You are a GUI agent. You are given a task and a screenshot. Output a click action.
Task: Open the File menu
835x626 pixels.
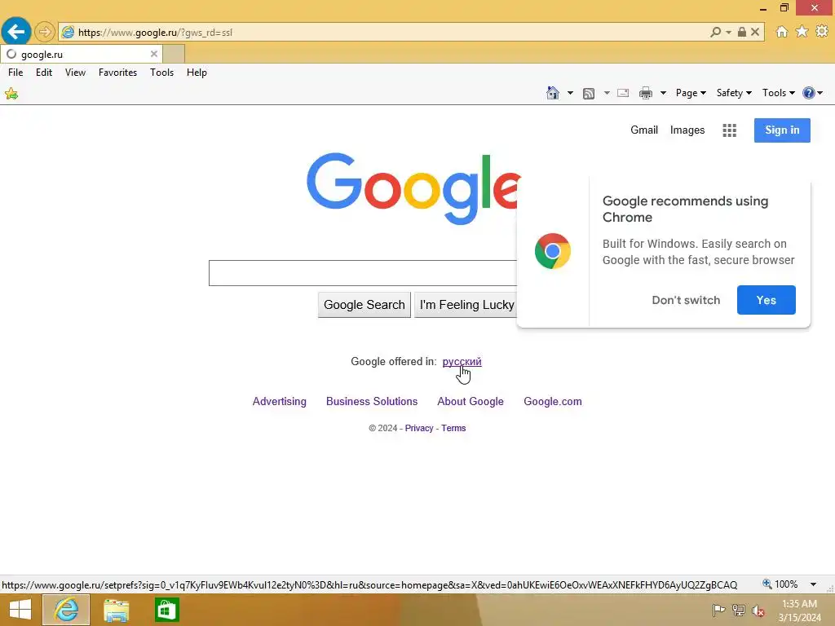coord(15,73)
